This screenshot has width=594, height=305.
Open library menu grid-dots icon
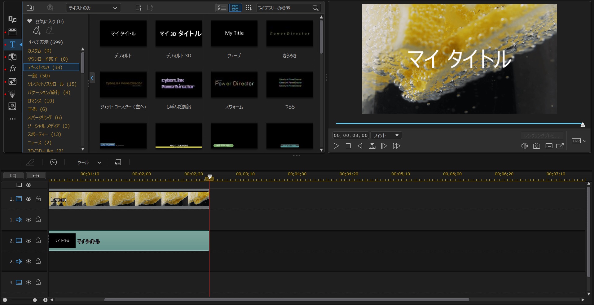point(249,8)
